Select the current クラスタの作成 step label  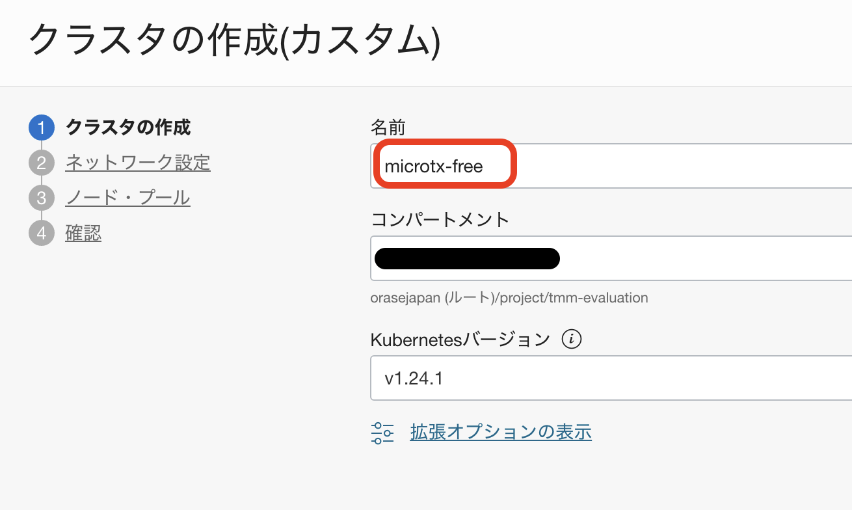(128, 127)
